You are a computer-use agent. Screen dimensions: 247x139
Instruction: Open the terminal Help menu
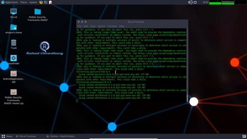(122, 26)
